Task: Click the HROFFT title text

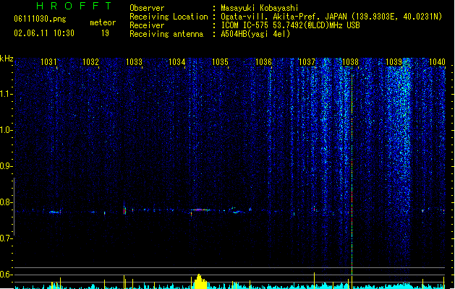Action: pos(74,6)
